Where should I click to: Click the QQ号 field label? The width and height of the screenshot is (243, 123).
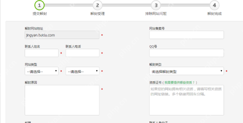[153, 47]
